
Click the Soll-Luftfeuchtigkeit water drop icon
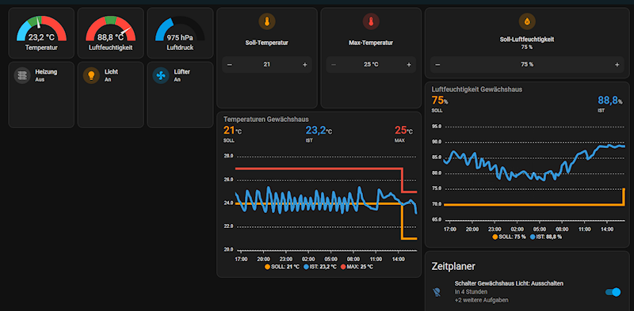(x=527, y=21)
